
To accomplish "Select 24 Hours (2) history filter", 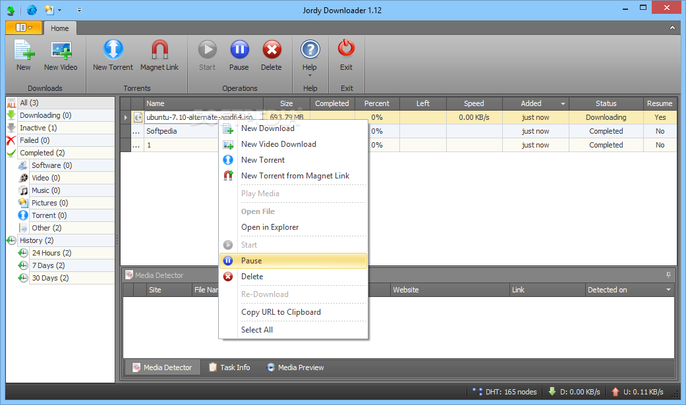I will point(66,254).
